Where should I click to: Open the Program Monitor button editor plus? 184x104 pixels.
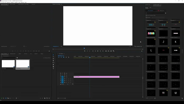click(x=142, y=51)
